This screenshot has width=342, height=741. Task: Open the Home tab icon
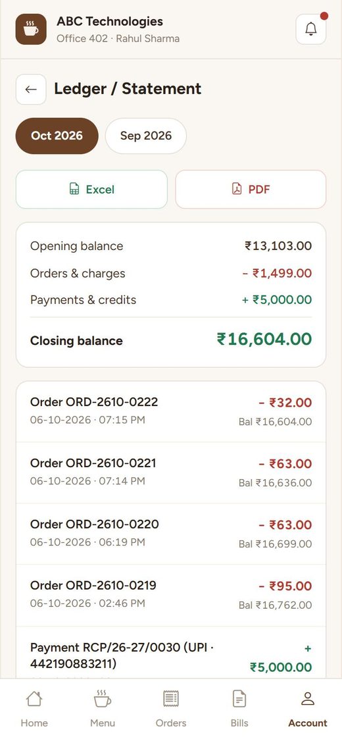[x=34, y=698]
